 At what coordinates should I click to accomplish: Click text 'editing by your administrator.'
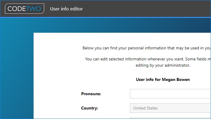[163, 65]
